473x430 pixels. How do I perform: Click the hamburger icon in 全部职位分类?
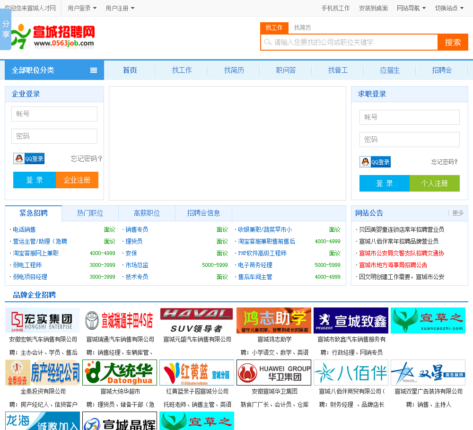[x=94, y=70]
